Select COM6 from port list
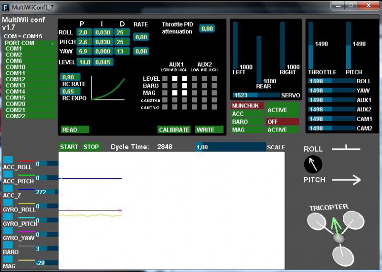This screenshot has height=272, width=382. coord(30,61)
